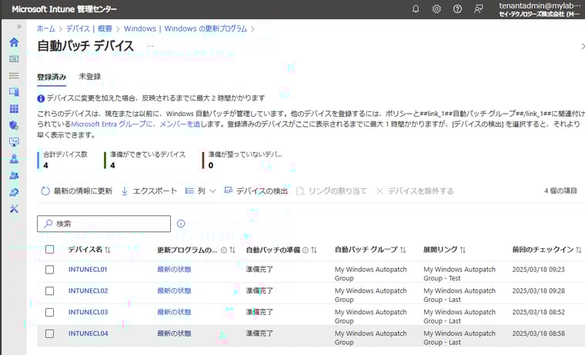Go to Windows の更新プログラム breadcrumb link
585x355 pixels.
coord(186,28)
